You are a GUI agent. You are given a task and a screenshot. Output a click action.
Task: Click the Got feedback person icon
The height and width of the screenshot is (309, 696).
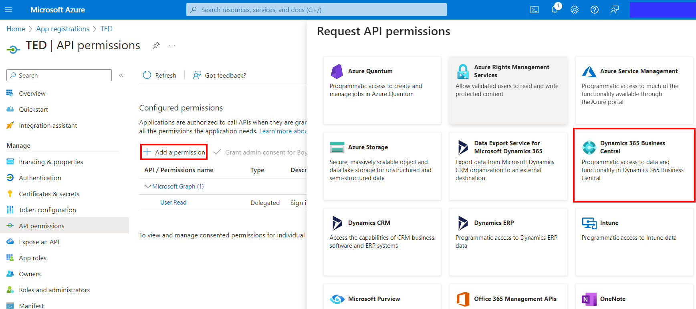(197, 75)
